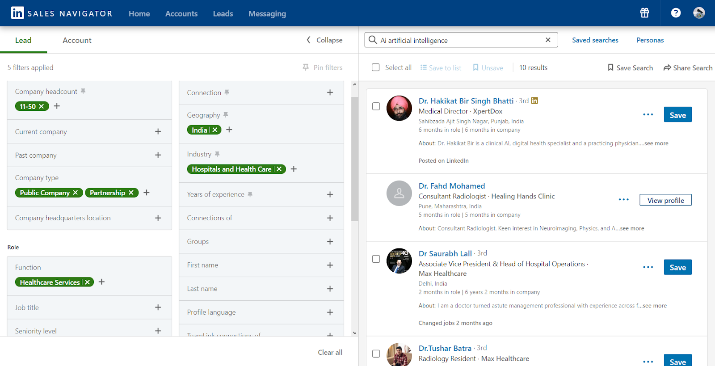
Task: Remove the India geography filter chip
Action: [215, 130]
